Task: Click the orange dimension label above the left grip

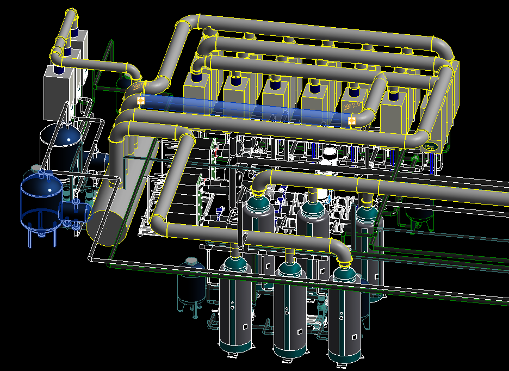Action: point(140,85)
